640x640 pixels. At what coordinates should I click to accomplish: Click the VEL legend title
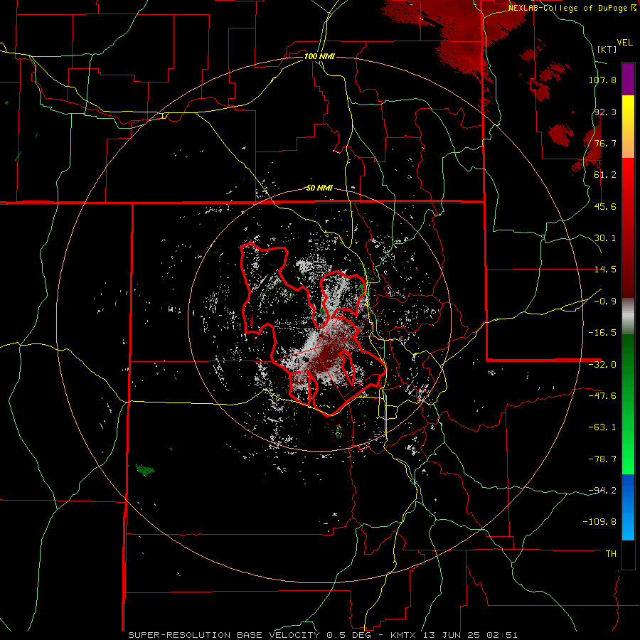point(624,43)
